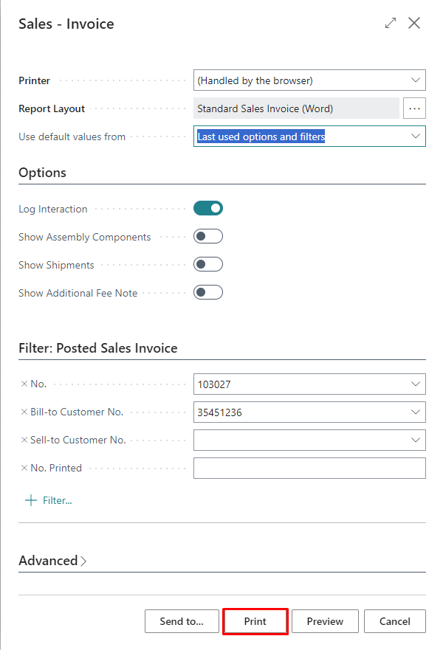Remove the Bill-to Customer No. filter
This screenshot has height=650, width=443.
click(24, 412)
